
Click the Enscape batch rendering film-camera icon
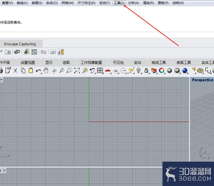pyautogui.click(x=34, y=52)
